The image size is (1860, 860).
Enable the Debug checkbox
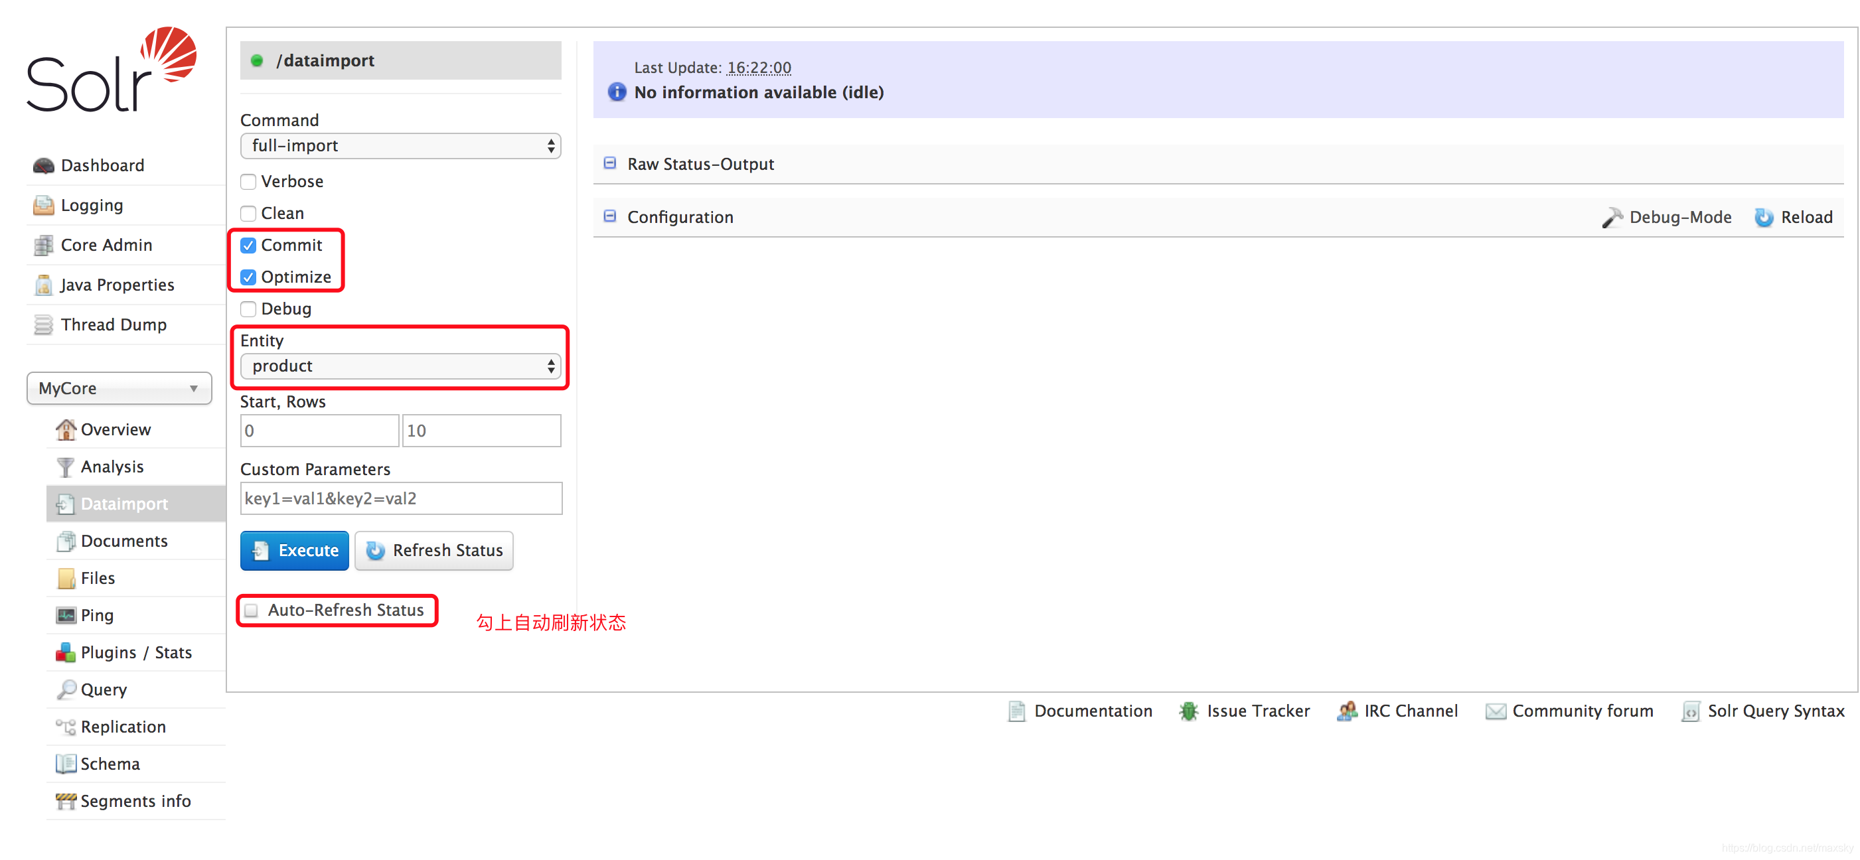248,309
